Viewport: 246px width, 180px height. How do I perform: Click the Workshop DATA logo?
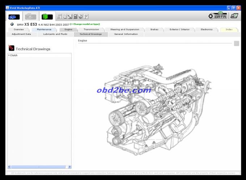pyautogui.click(x=218, y=15)
